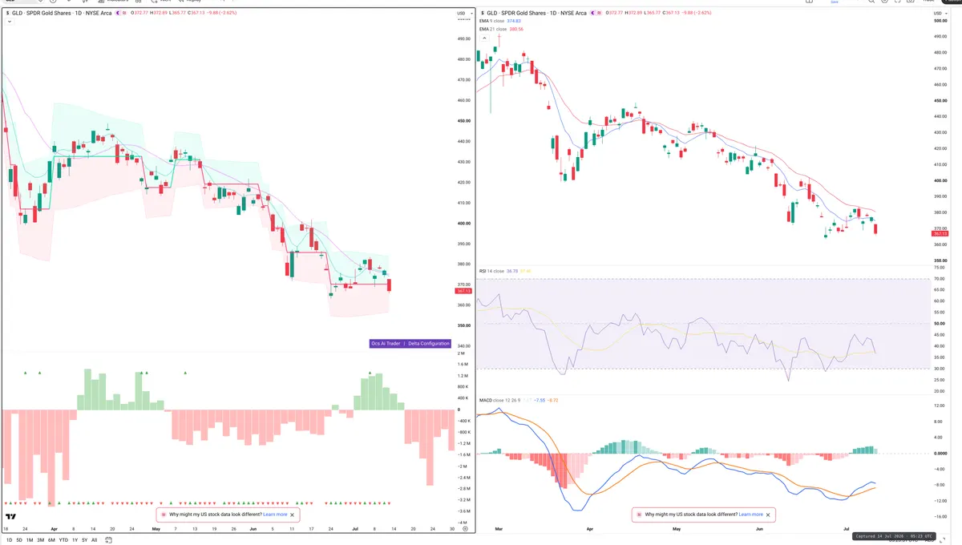This screenshot has height=545, width=962.
Task: Select the RSI 14 close legend
Action: [x=491, y=271]
